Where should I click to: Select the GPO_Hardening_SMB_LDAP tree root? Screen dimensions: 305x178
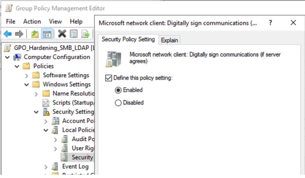click(x=54, y=48)
